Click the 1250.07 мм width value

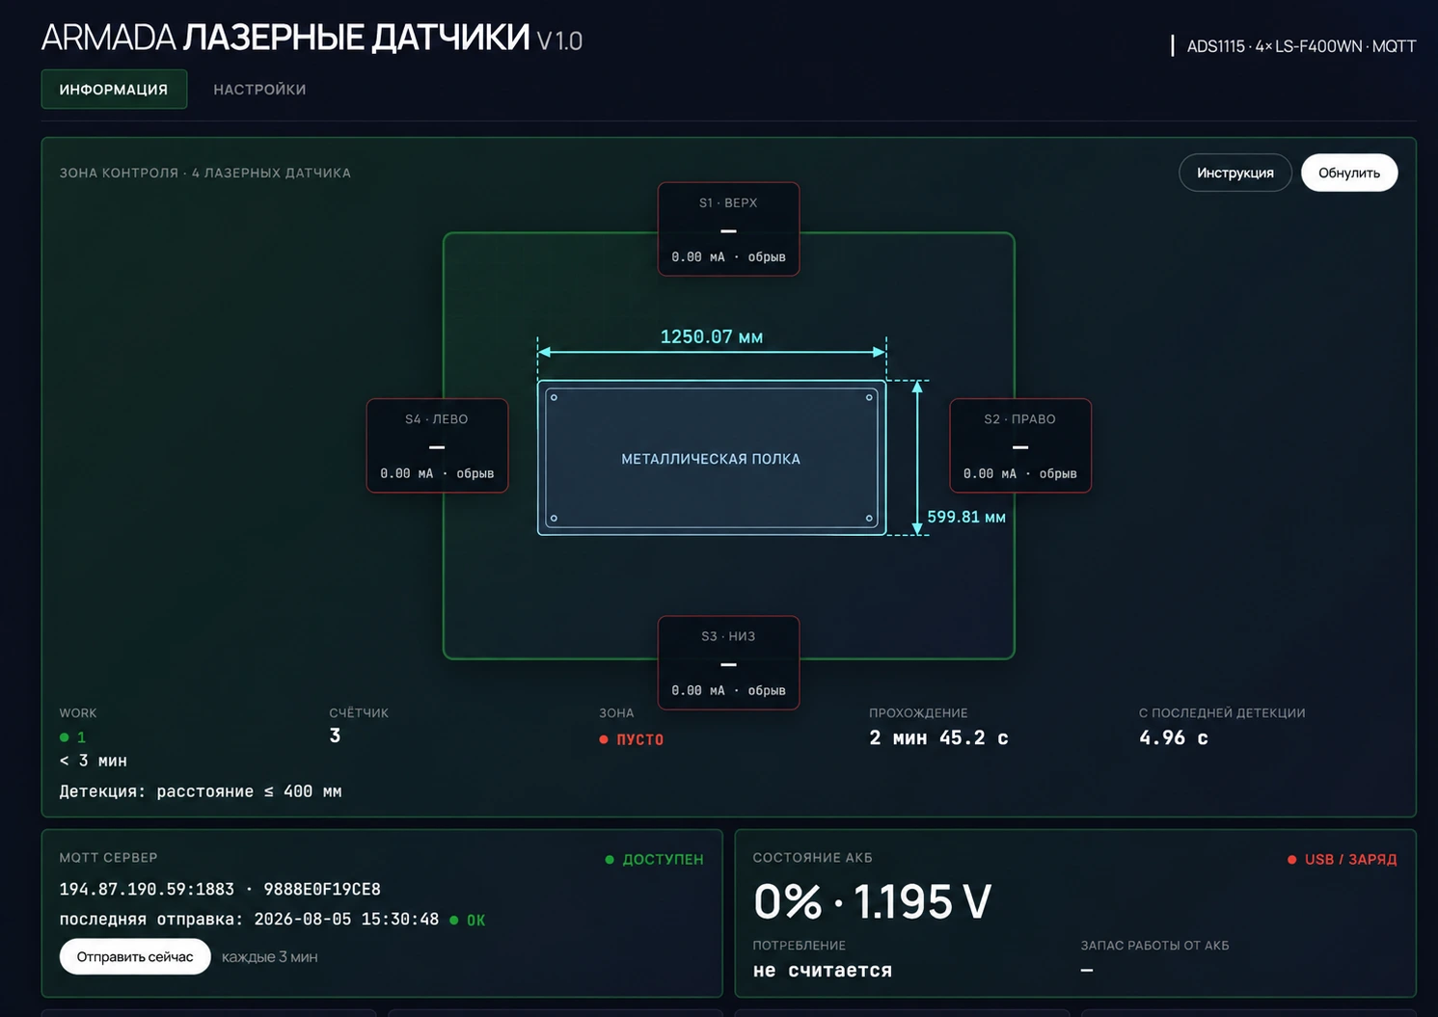(x=711, y=336)
